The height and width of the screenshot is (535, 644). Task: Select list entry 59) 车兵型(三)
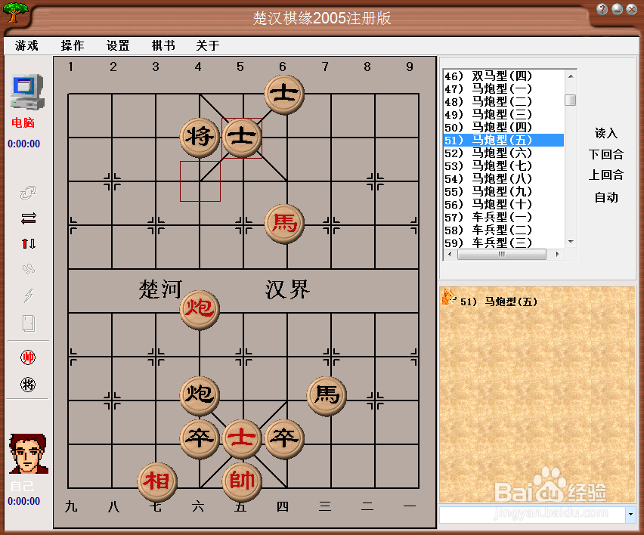[x=503, y=243]
